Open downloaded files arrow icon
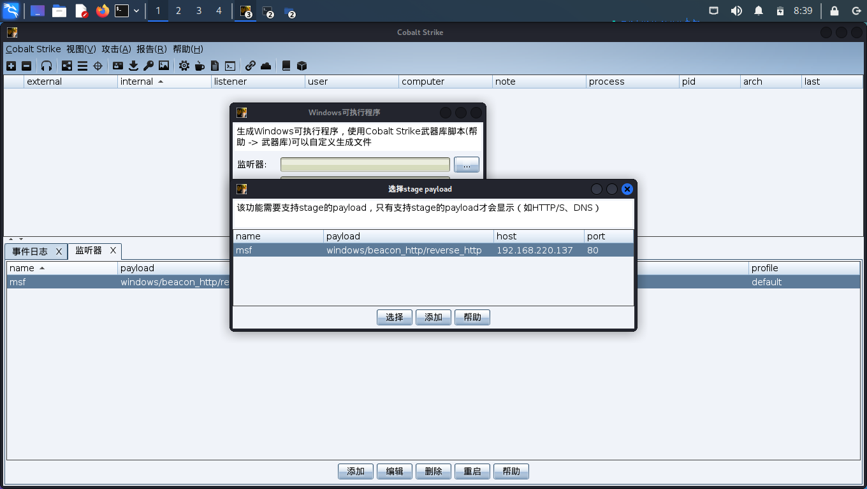Image resolution: width=867 pixels, height=489 pixels. (x=133, y=66)
